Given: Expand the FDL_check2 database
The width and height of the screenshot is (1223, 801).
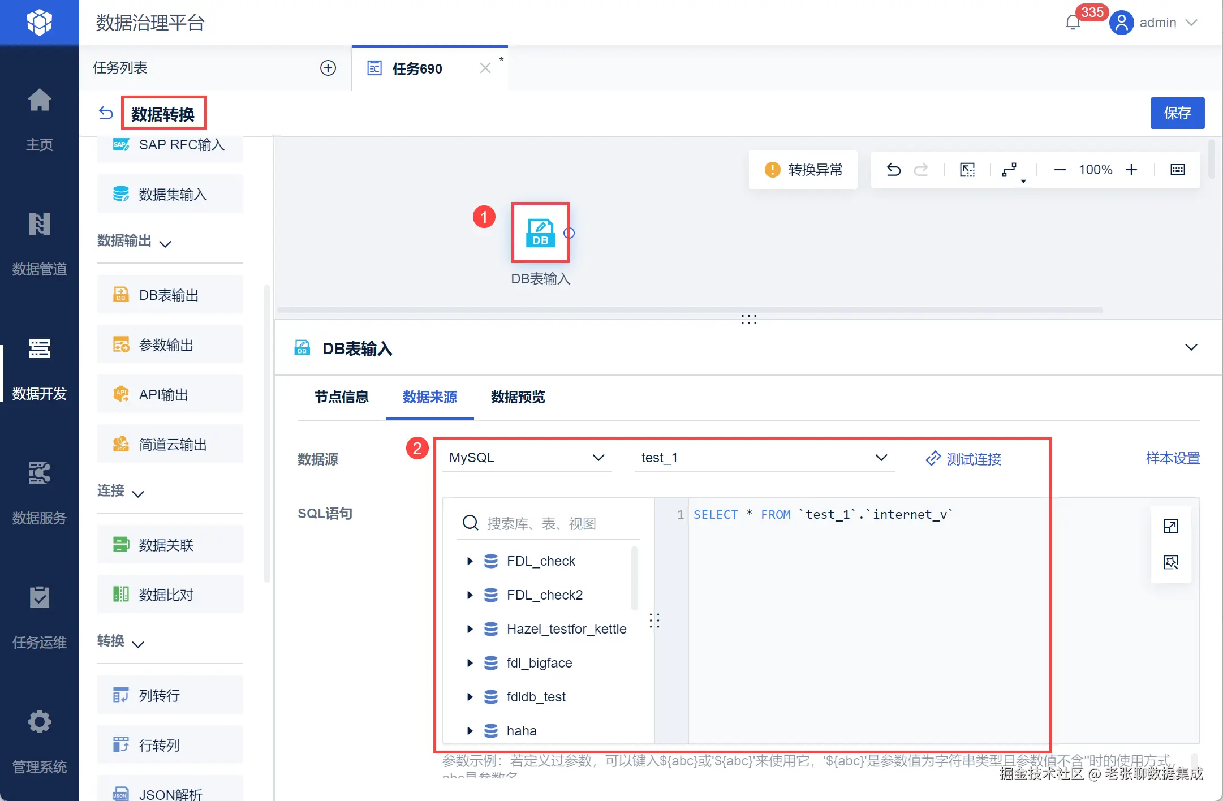Looking at the screenshot, I should click(x=470, y=595).
